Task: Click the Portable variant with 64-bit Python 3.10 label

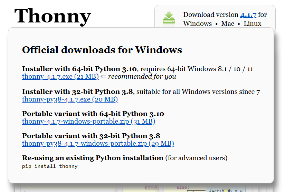Action: tap(93, 114)
